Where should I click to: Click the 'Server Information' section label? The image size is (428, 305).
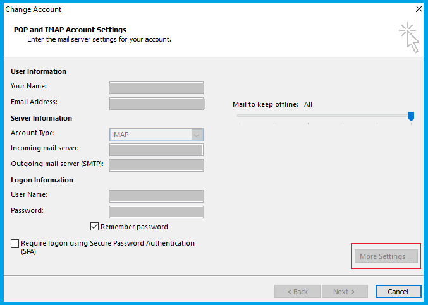coord(41,118)
